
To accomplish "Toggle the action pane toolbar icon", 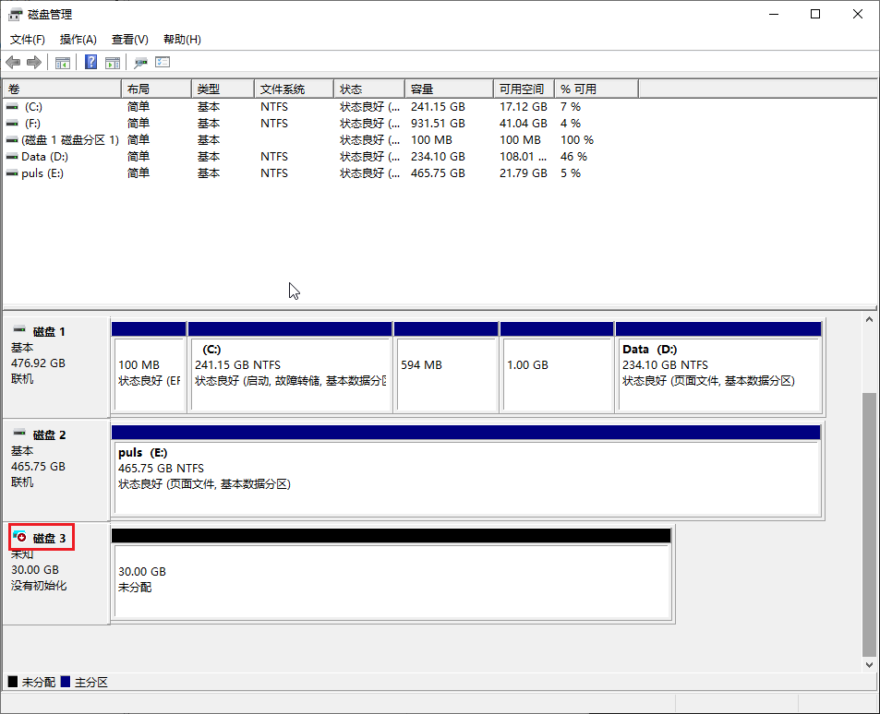I will 113,63.
